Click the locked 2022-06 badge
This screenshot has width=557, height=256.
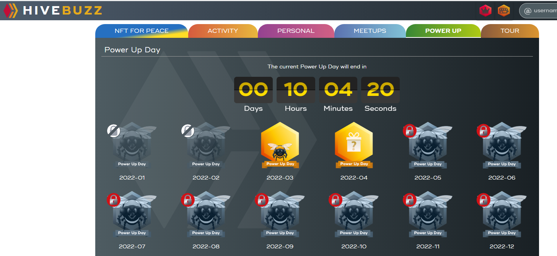502,146
